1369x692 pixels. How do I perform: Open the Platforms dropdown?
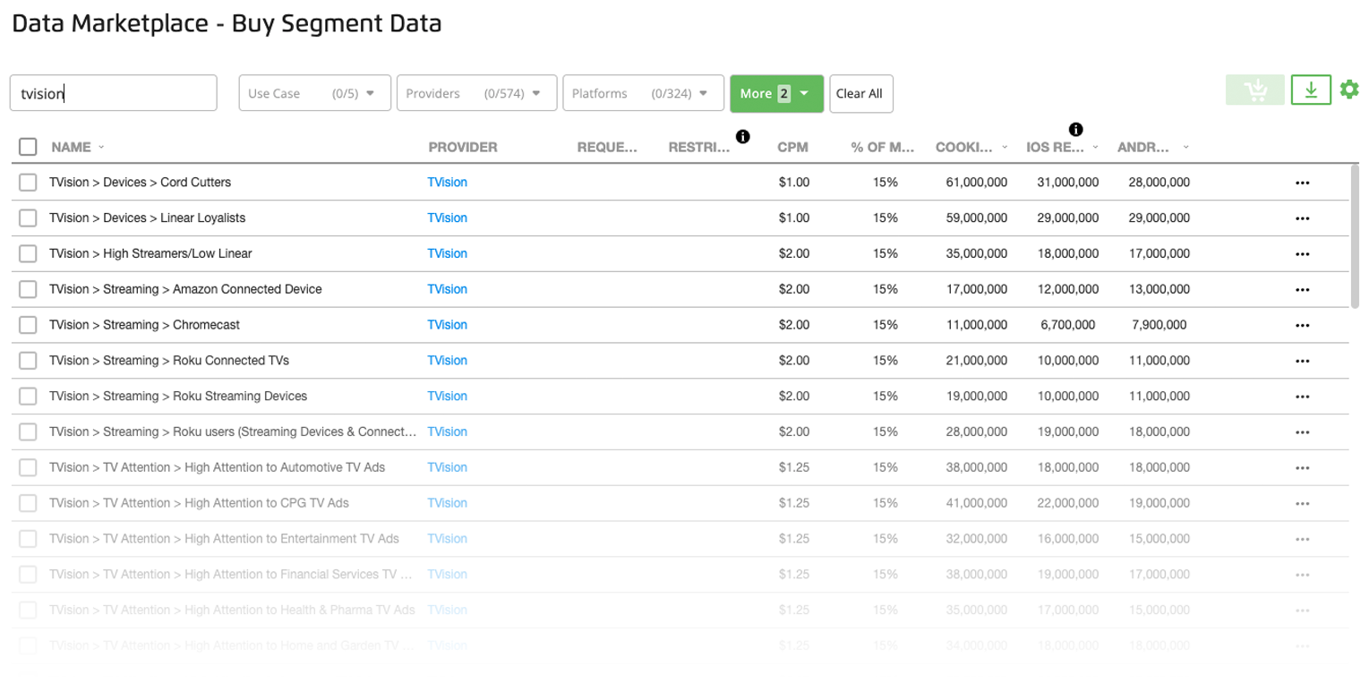tap(643, 93)
